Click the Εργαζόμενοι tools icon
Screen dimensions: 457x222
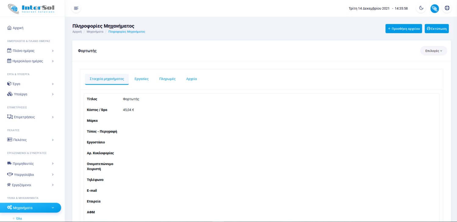9,185
